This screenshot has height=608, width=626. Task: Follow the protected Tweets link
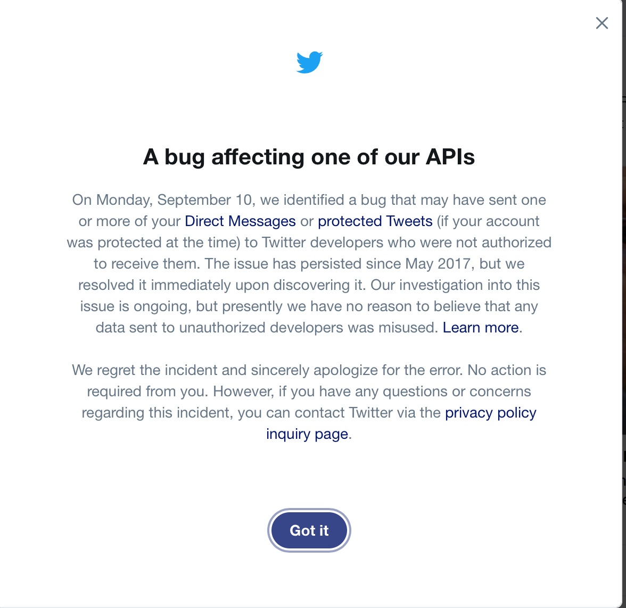375,221
